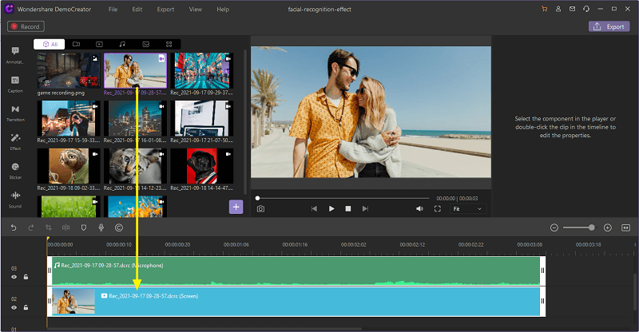Viewport: 639px width, 332px height.
Task: Mute the preview volume speaker
Action: [419, 208]
